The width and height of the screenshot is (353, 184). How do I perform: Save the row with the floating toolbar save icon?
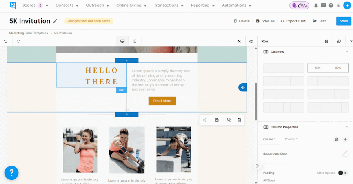[x=217, y=120]
